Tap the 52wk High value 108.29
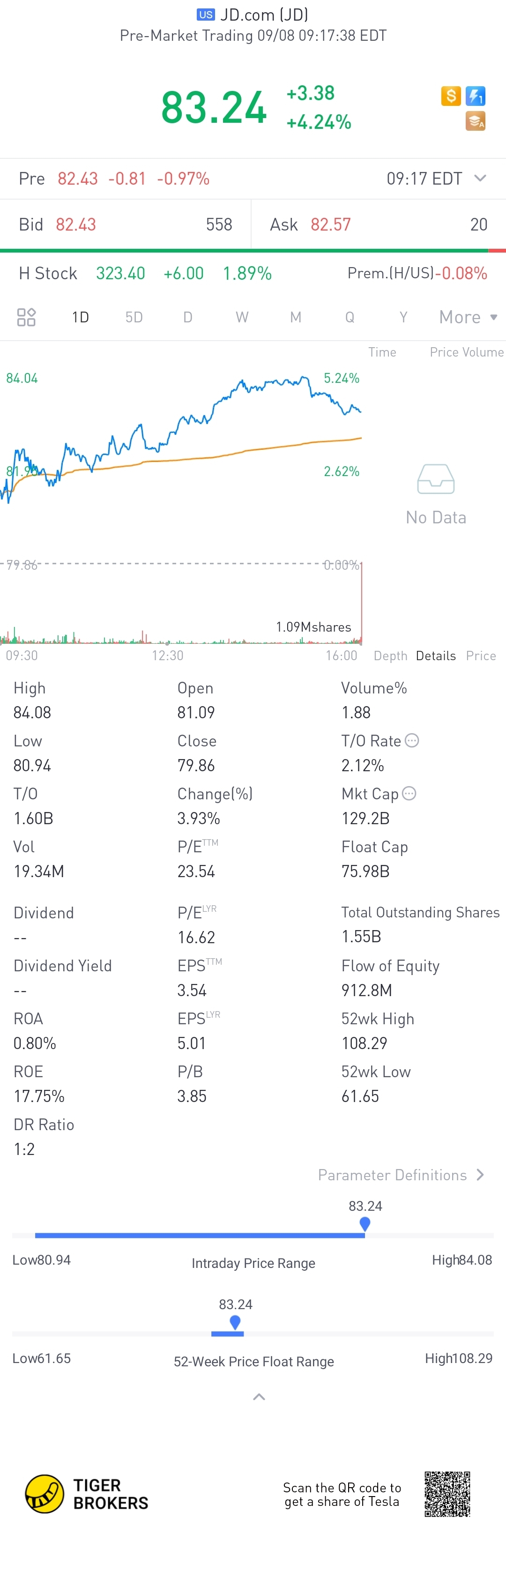 [365, 1043]
